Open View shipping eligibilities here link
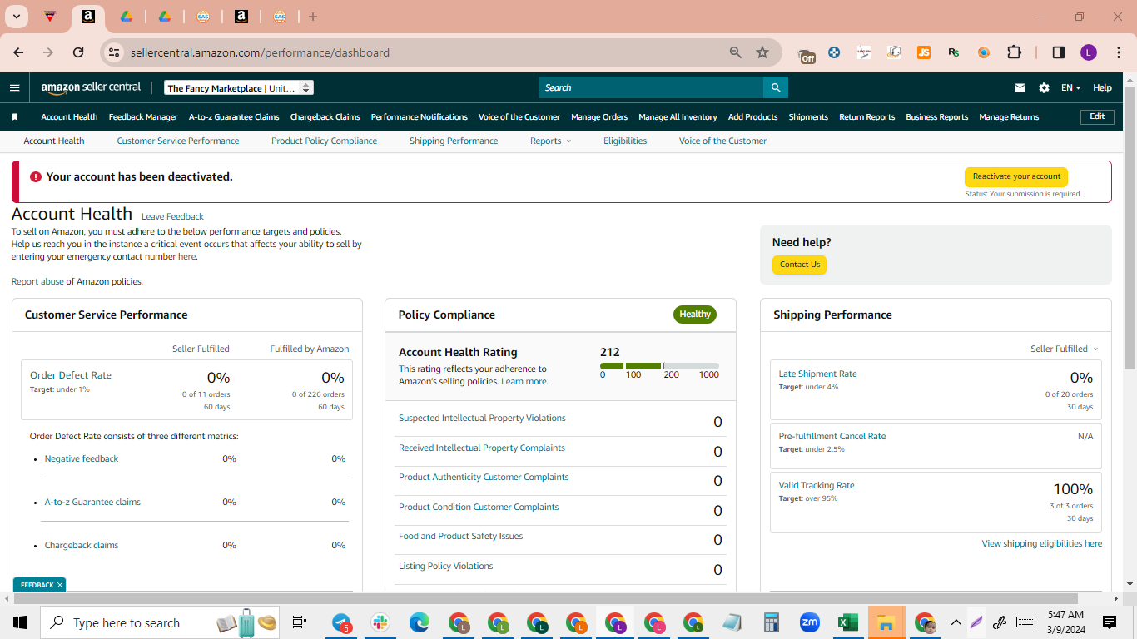Viewport: 1137px width, 639px height. point(1042,544)
